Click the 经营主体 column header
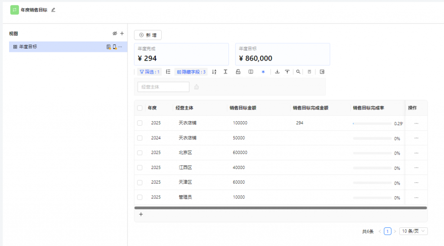444x246 pixels. click(x=184, y=108)
